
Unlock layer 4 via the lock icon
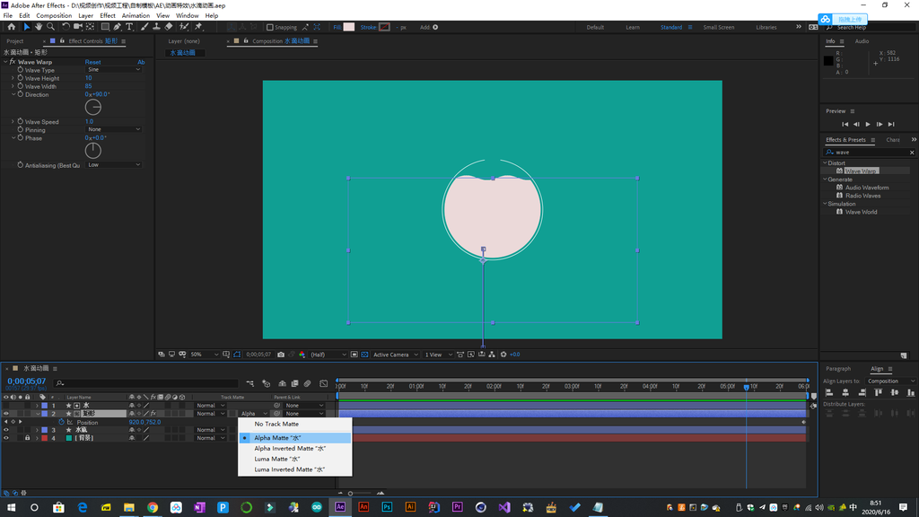27,438
